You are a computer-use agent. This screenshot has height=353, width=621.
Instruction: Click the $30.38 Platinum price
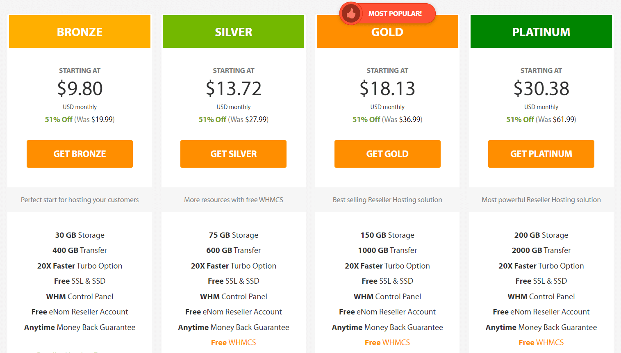(x=541, y=88)
